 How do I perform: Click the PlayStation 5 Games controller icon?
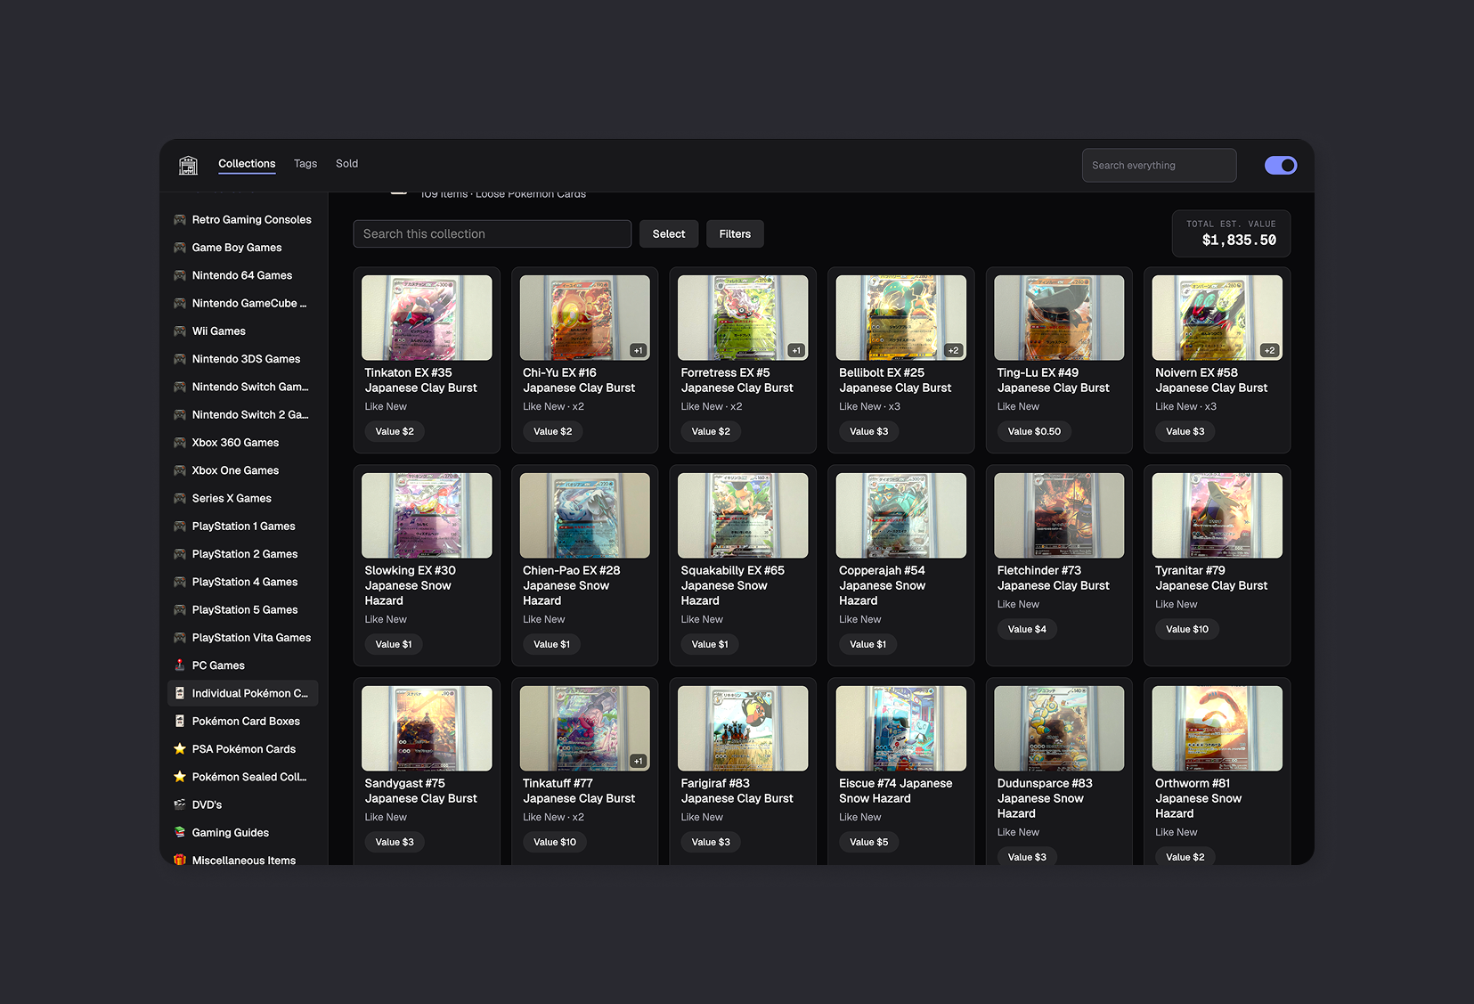tap(180, 610)
